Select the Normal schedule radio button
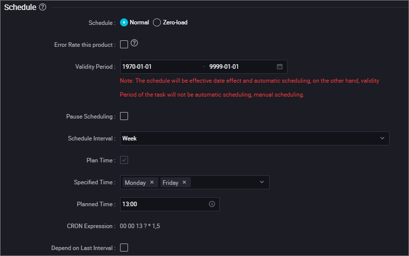Viewport: 409px width, 256px height. 124,23
